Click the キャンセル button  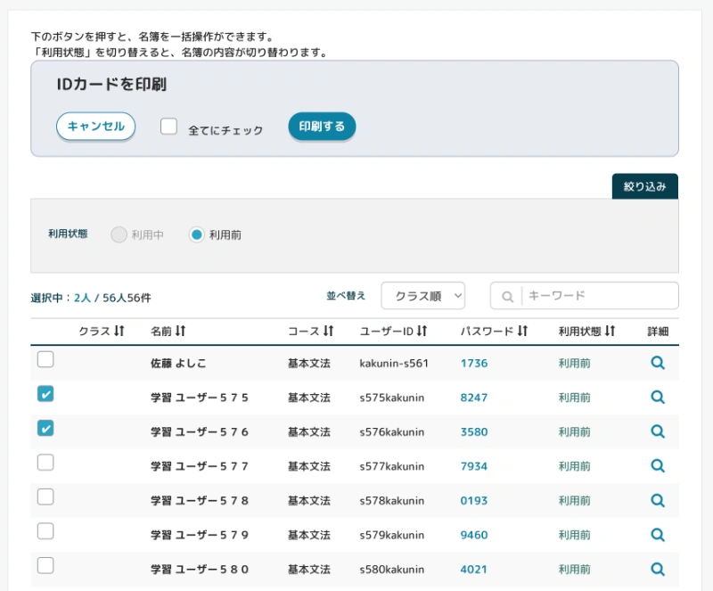(95, 126)
